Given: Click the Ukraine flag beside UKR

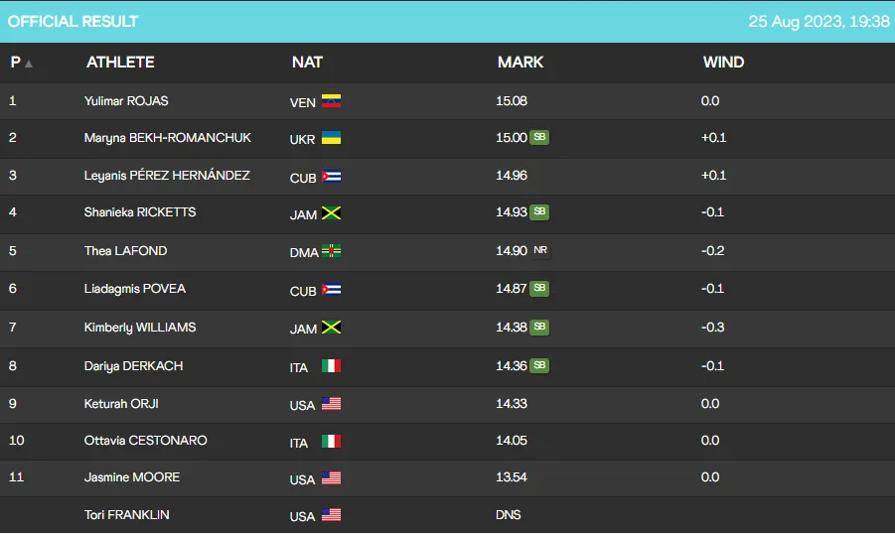Looking at the screenshot, I should pos(331,138).
